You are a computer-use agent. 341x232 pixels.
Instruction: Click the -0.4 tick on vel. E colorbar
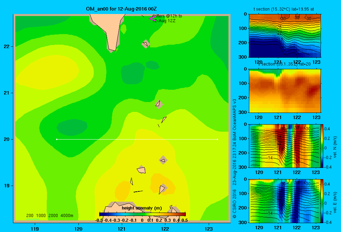(x=327, y=222)
